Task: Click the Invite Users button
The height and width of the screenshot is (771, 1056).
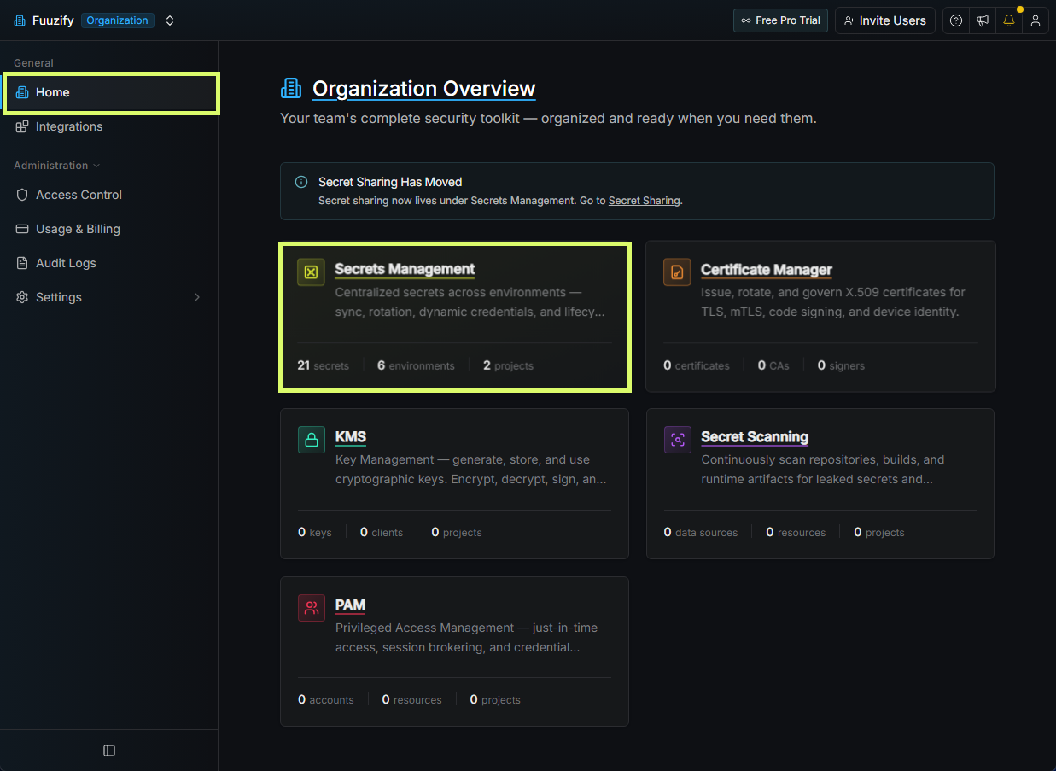Action: 885,20
